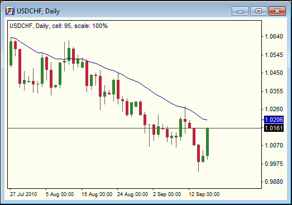292x205 pixels.
Task: Click the 1.0640 price axis label
Action: click(274, 36)
